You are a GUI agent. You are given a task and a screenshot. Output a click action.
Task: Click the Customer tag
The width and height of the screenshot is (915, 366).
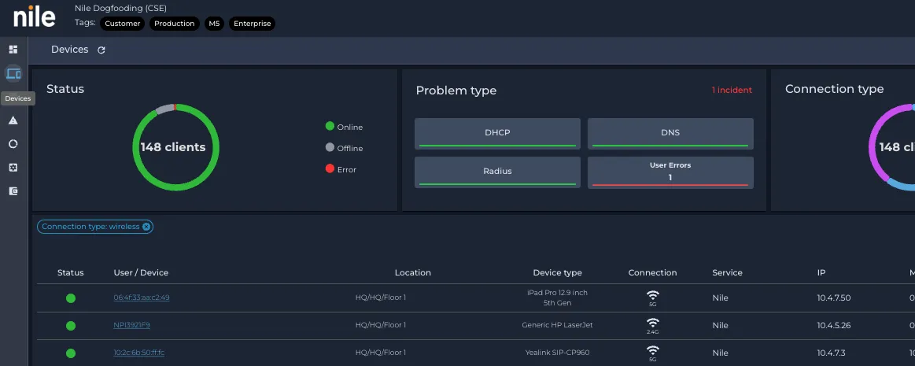(x=123, y=24)
